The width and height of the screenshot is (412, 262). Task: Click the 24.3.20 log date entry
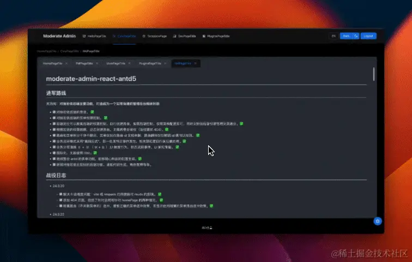(x=58, y=186)
